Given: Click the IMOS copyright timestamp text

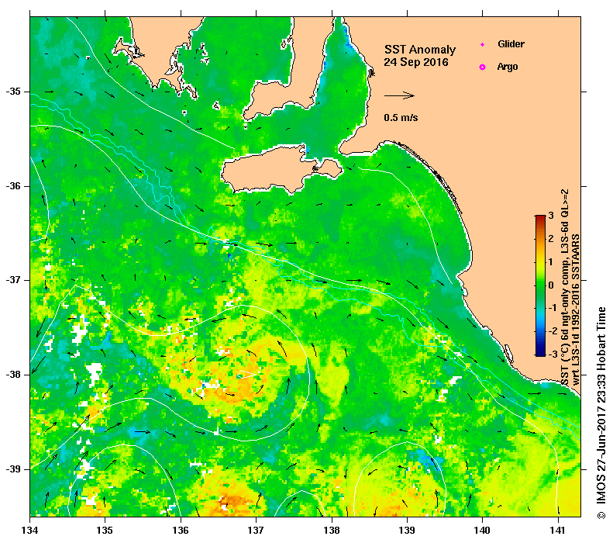Looking at the screenshot, I should tap(601, 413).
